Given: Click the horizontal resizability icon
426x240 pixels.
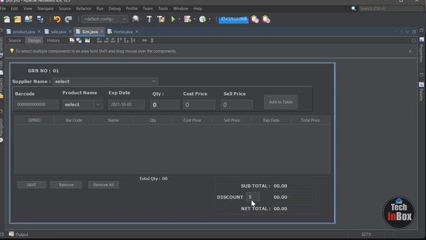Looking at the screenshot, I should tap(144, 40).
